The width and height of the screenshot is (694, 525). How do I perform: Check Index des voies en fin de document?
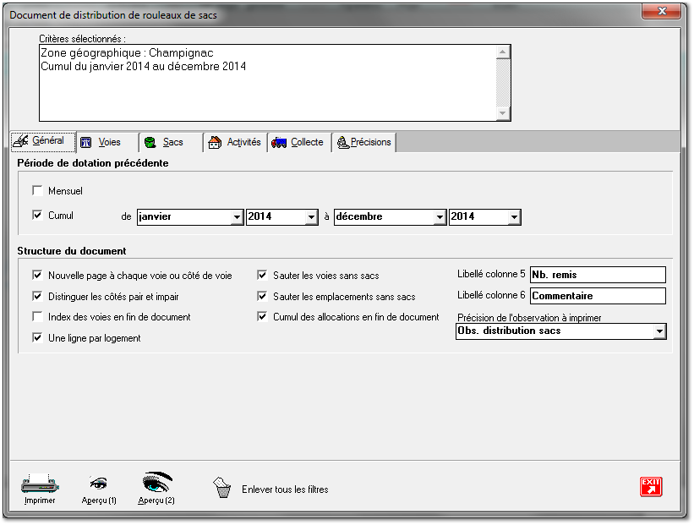[x=37, y=316]
